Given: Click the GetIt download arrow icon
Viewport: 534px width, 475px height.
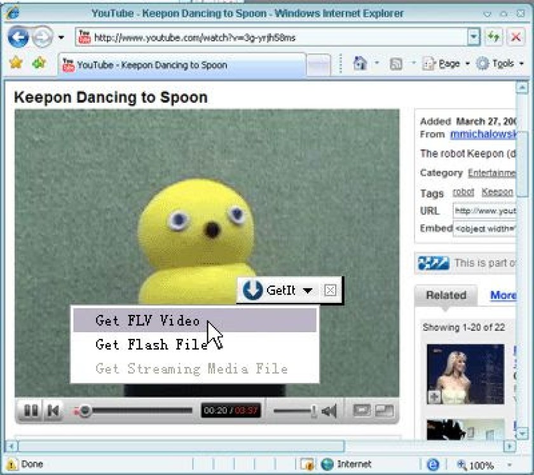Looking at the screenshot, I should [x=253, y=290].
